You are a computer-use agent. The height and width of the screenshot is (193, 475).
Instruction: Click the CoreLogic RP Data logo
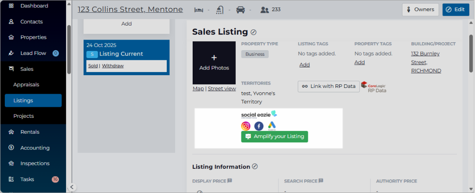[x=374, y=87]
